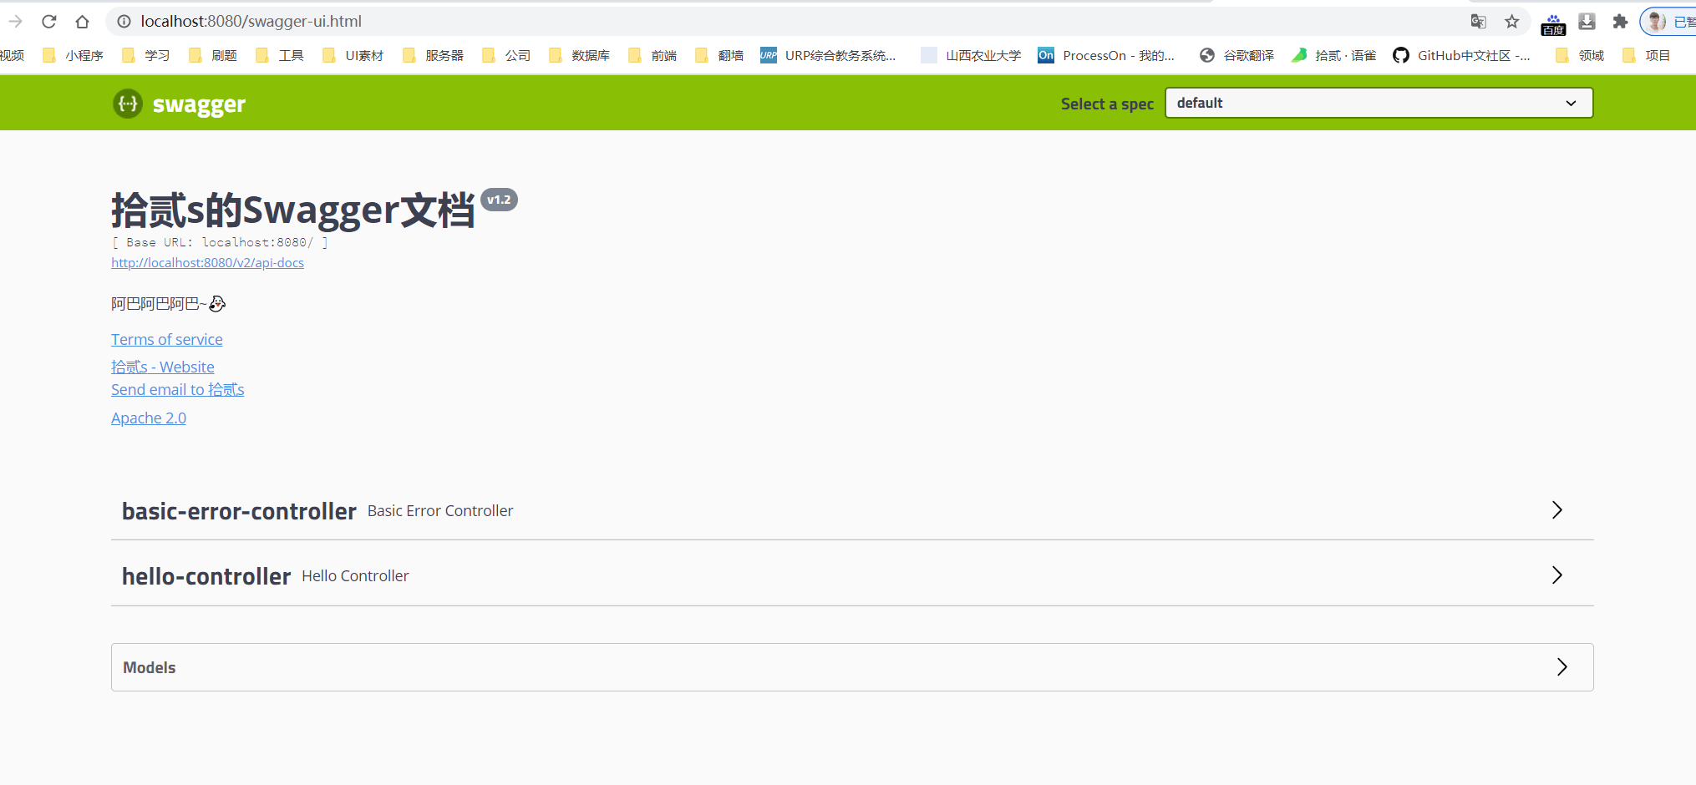Open the 翻墙 bookmark folder
This screenshot has height=785, width=1696.
[719, 55]
